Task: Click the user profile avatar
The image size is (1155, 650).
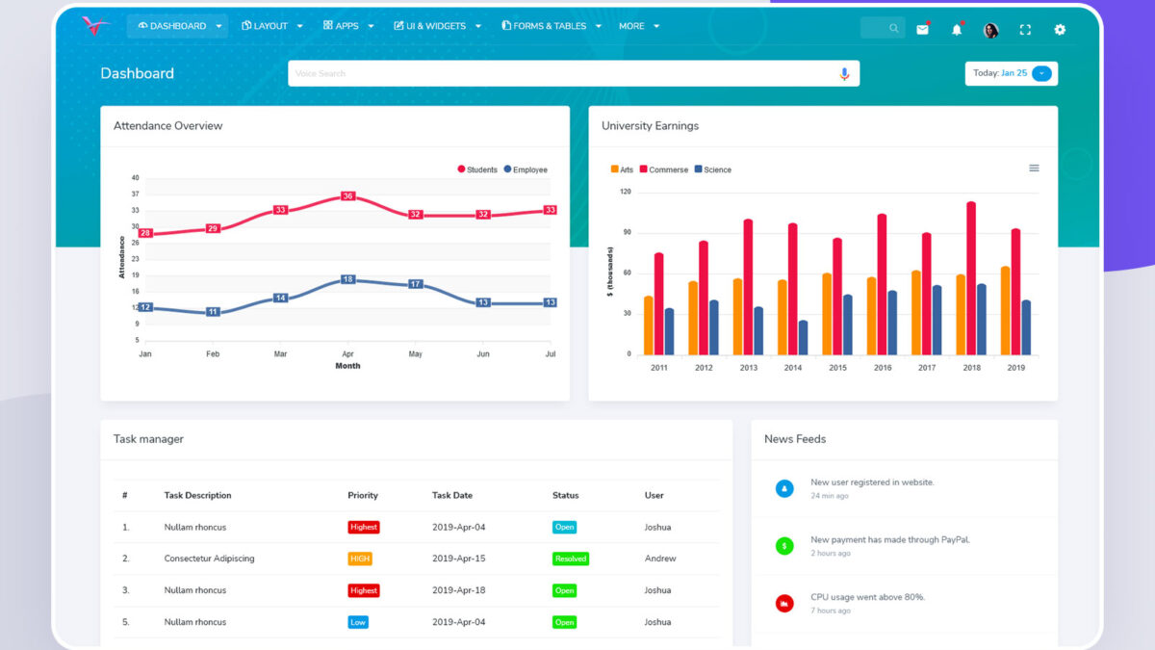Action: tap(990, 30)
